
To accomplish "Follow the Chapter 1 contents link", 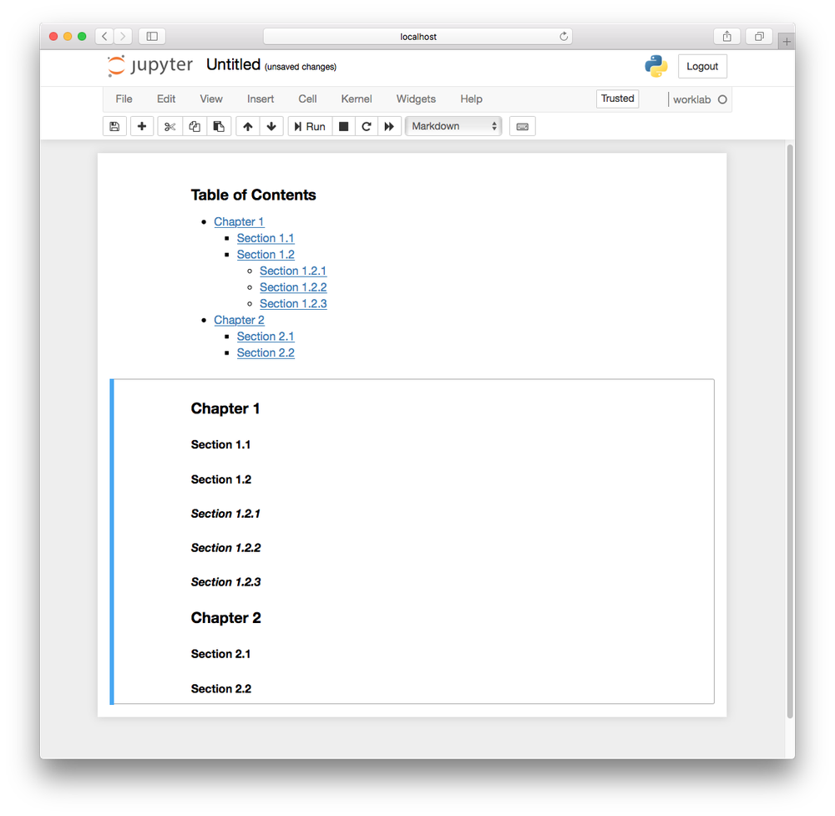I will 239,221.
